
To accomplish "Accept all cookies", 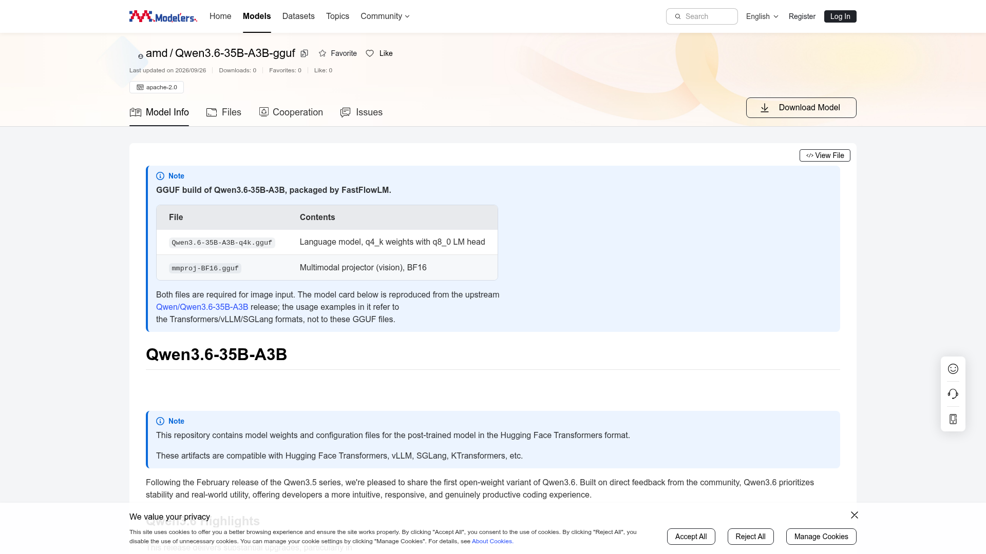I will tap(691, 537).
